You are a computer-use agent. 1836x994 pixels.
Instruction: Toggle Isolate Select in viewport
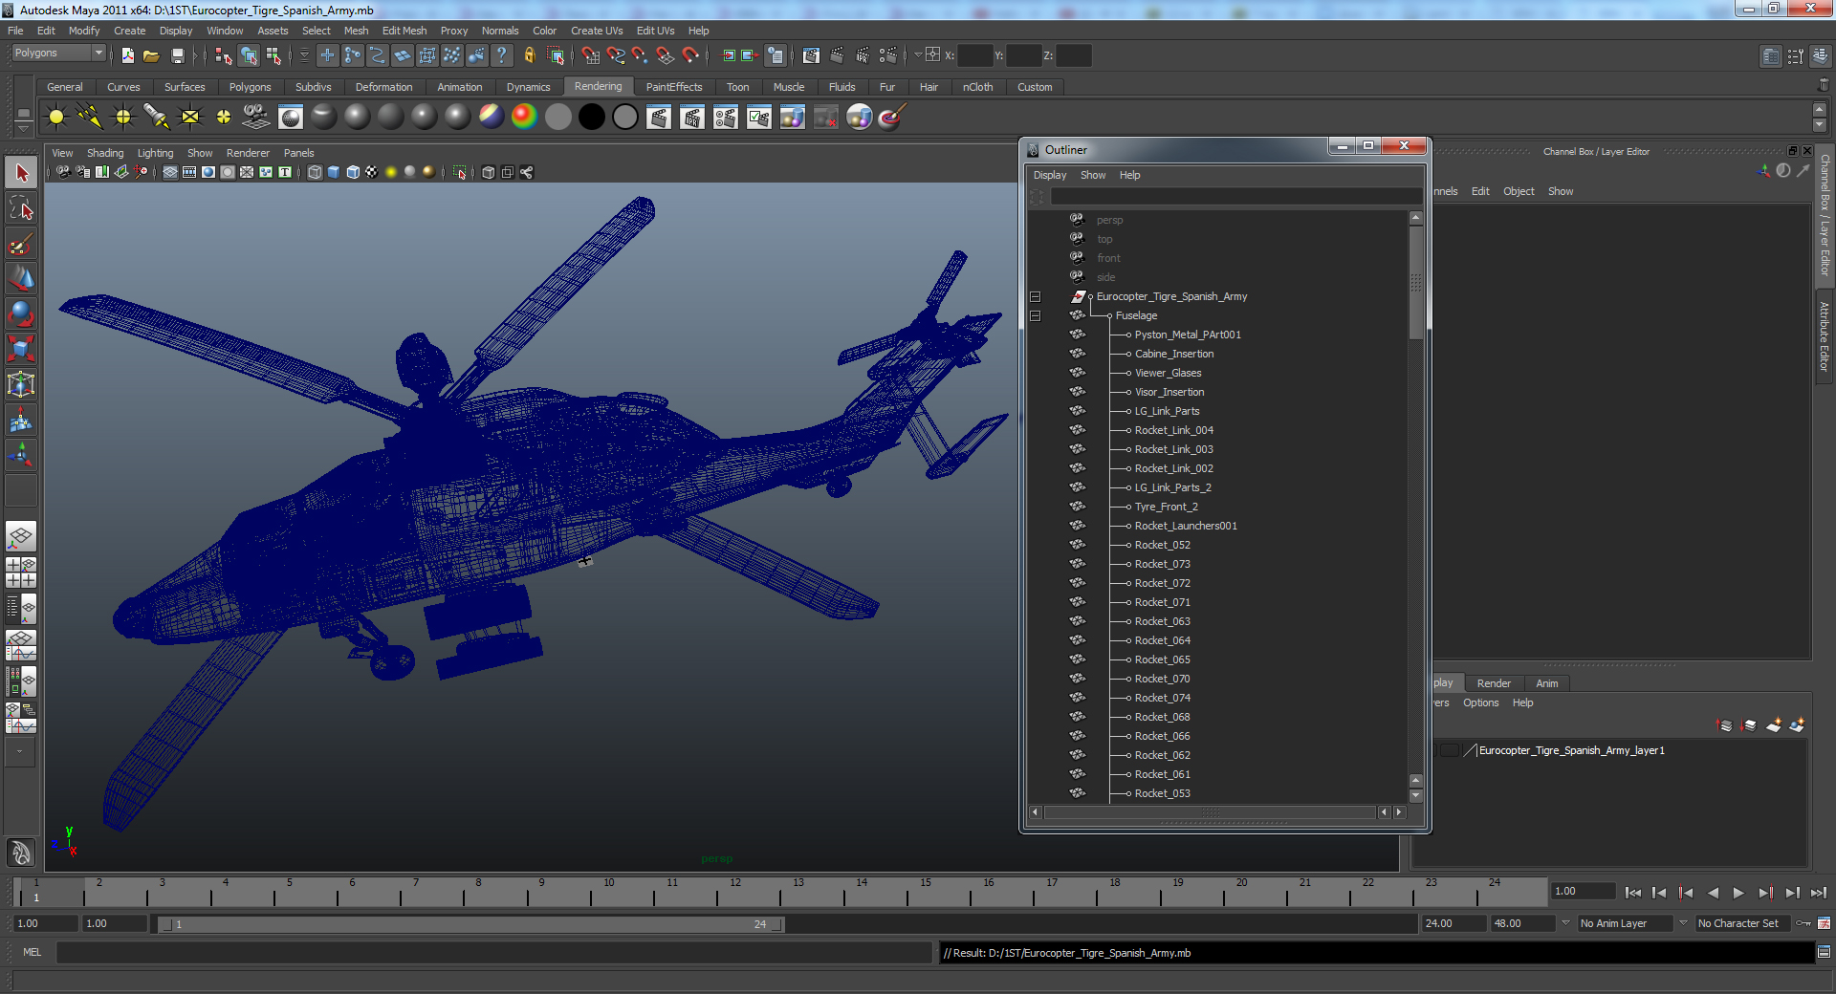[x=459, y=172]
